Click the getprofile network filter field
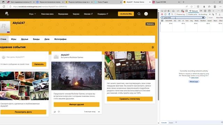The width and height of the screenshot is (223, 125). point(183,18)
